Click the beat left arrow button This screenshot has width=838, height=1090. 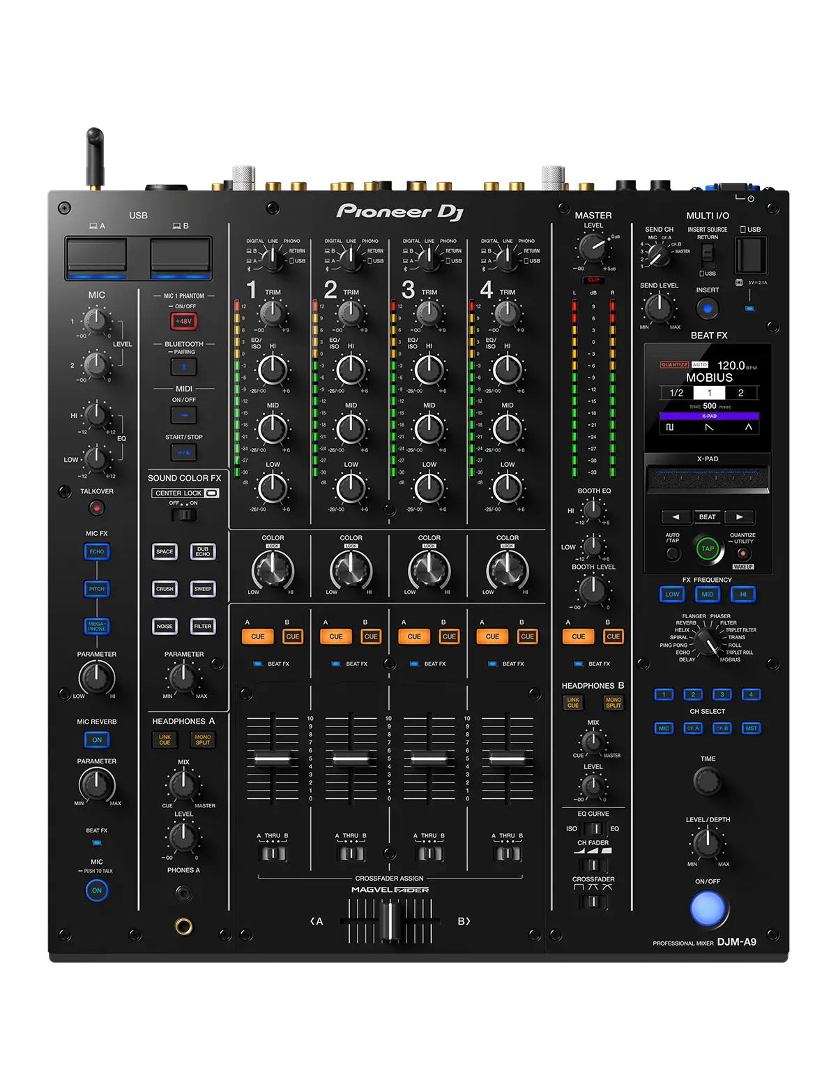click(x=676, y=517)
